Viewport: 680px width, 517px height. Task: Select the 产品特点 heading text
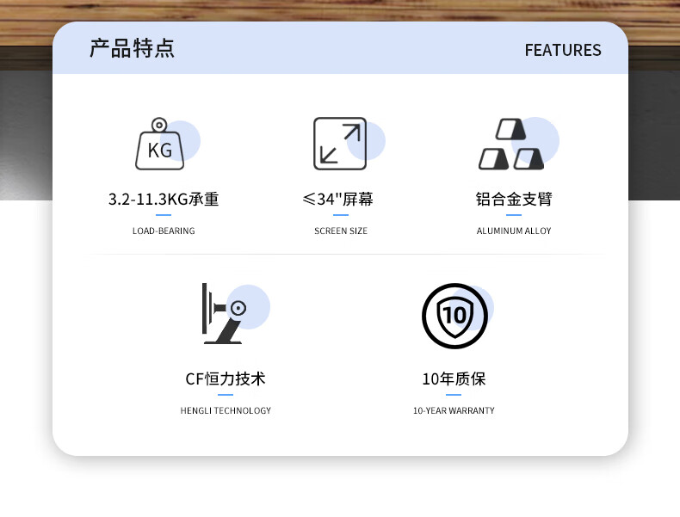[x=133, y=48]
